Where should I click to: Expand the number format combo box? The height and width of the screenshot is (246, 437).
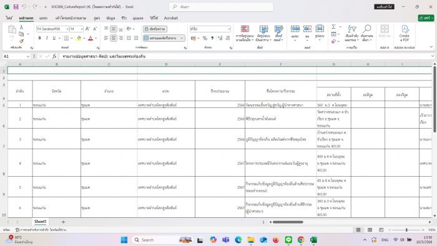[210, 29]
